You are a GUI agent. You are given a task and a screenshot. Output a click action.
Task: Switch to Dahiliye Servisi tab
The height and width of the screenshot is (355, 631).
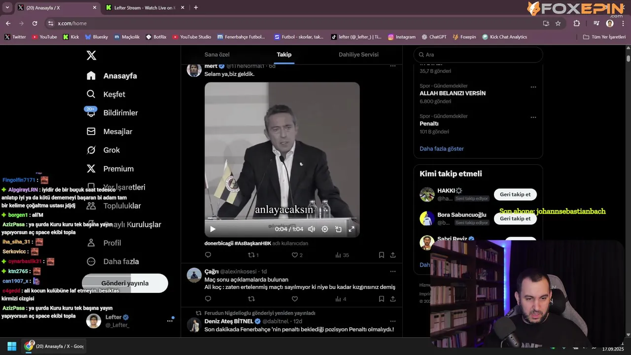358,54
